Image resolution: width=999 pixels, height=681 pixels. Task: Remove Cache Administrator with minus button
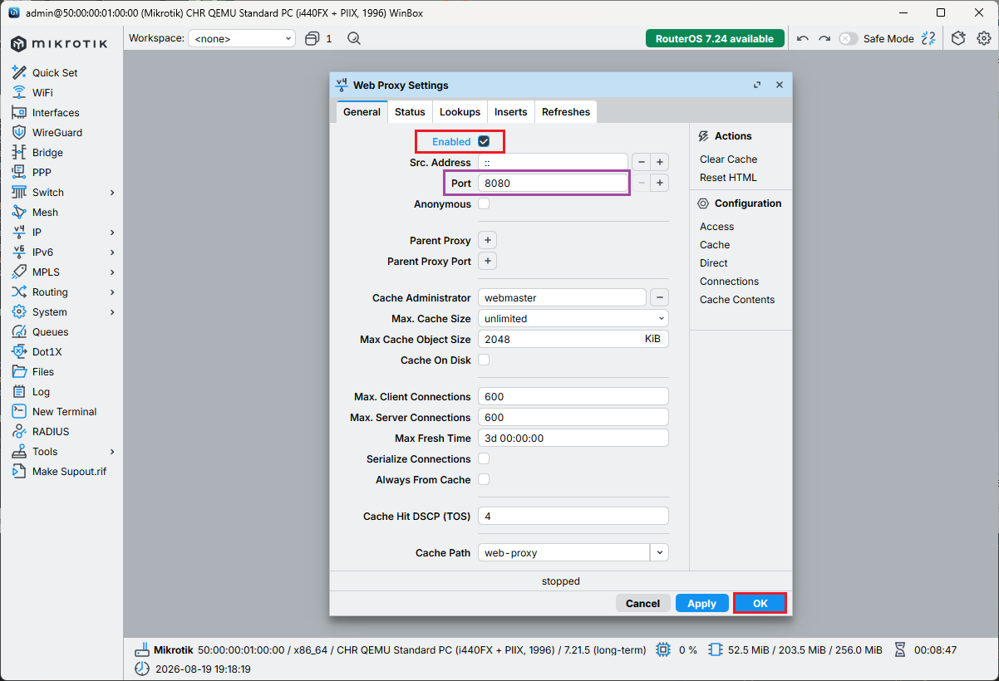(659, 297)
